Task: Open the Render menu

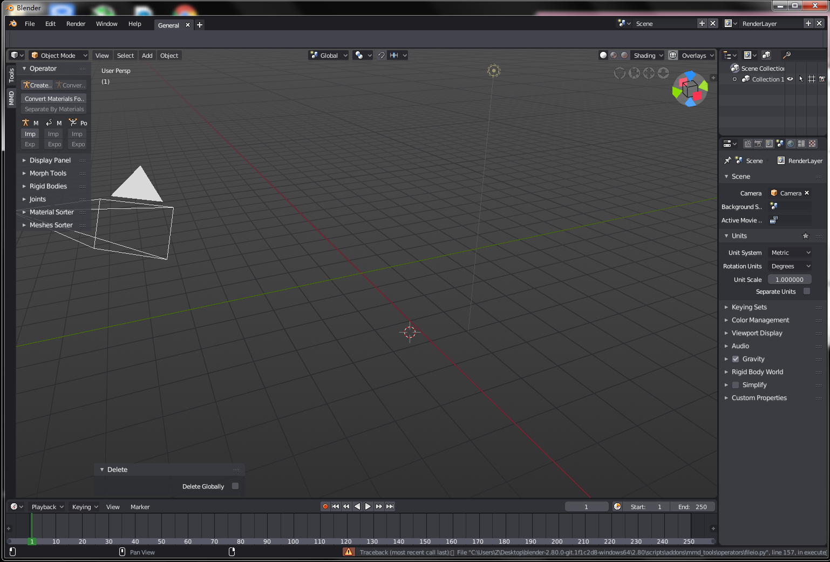Action: pyautogui.click(x=76, y=24)
